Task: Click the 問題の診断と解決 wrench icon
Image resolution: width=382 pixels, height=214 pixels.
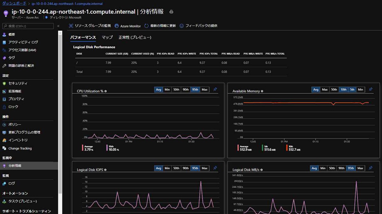Action: click(4, 66)
